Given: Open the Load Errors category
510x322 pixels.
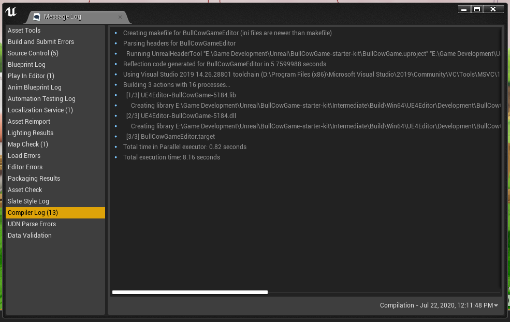Looking at the screenshot, I should pyautogui.click(x=23, y=155).
